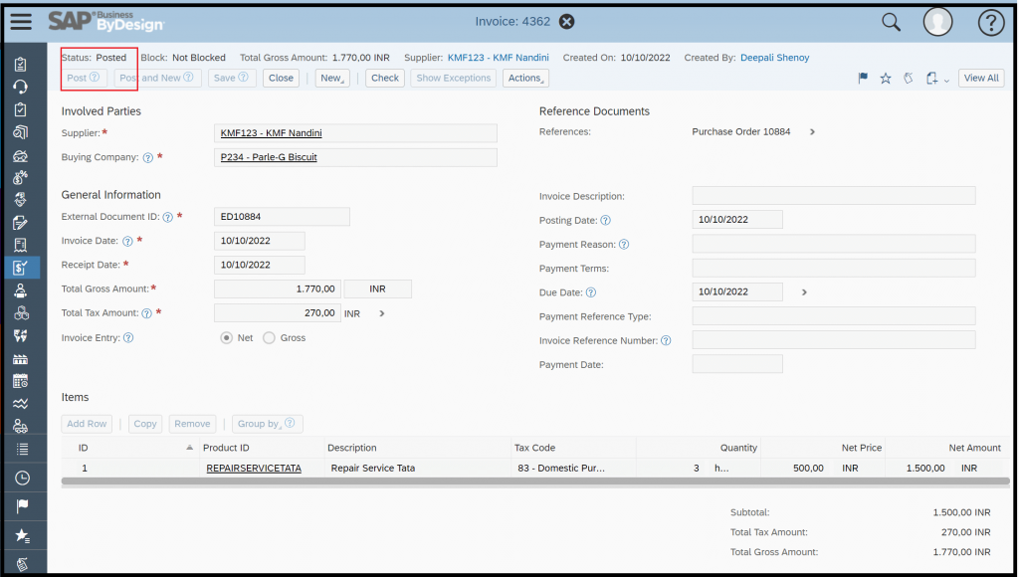Open the factory icon in sidebar

(x=21, y=359)
